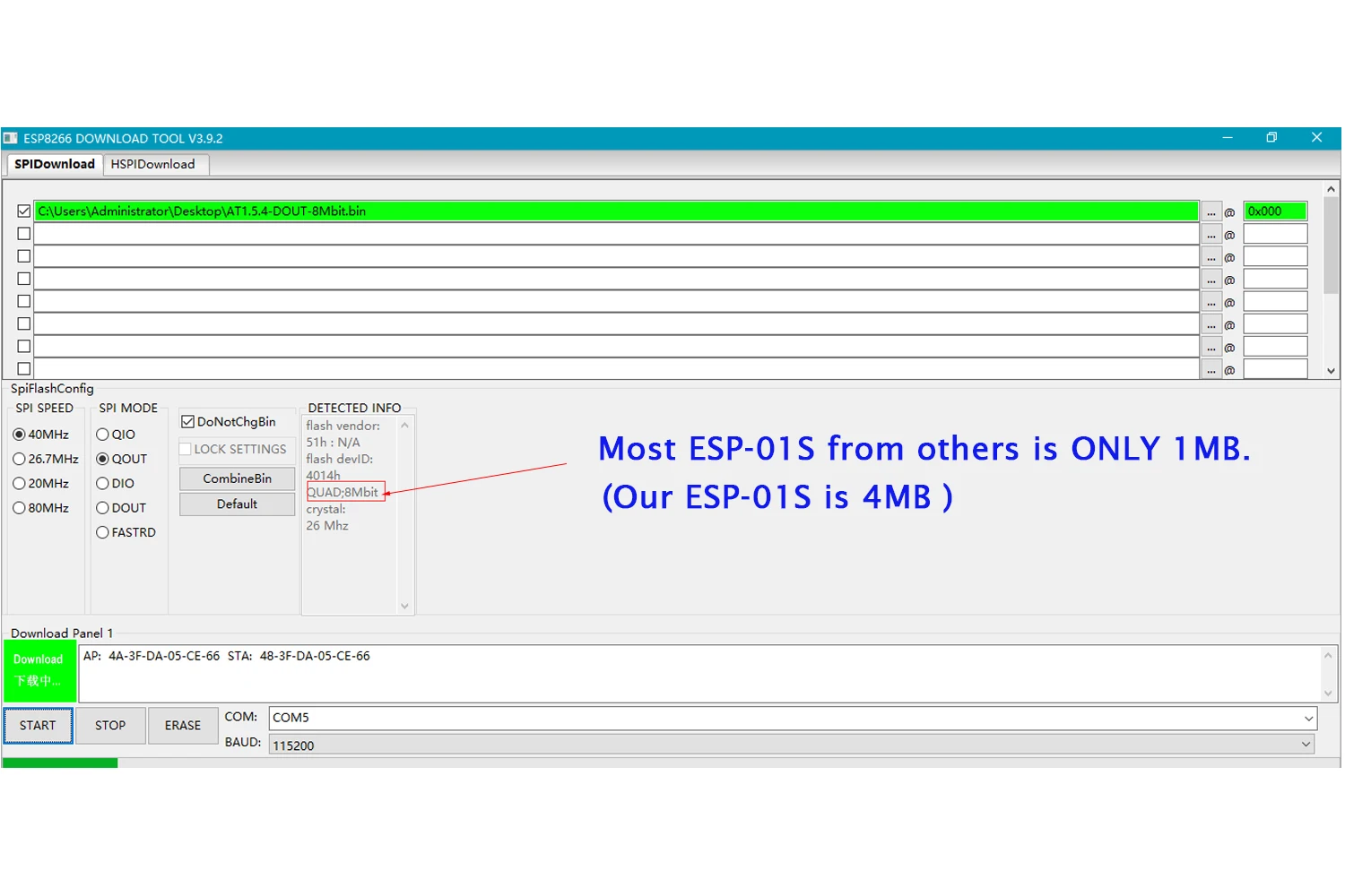Click the STOP button
1345x896 pixels.
pyautogui.click(x=110, y=726)
